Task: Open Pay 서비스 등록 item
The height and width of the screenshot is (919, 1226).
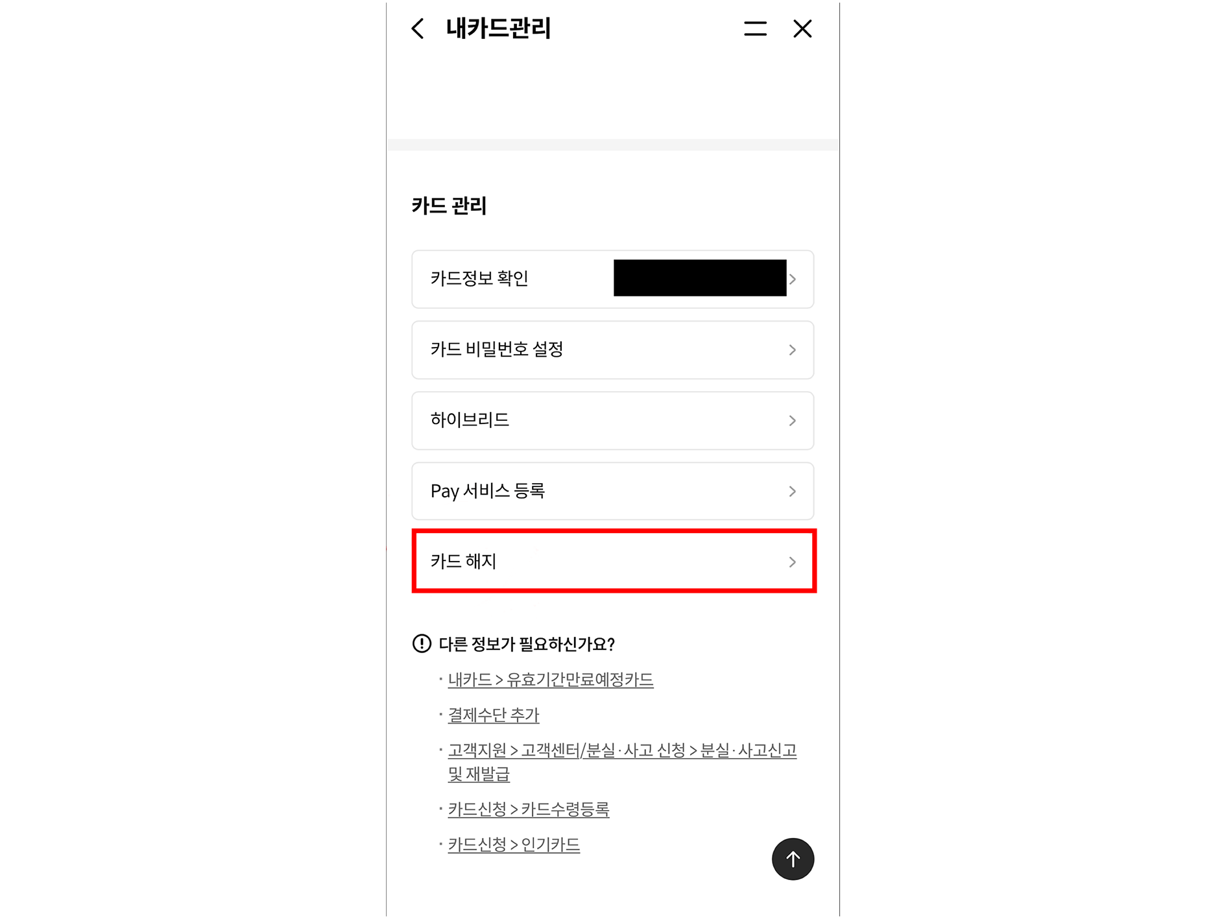Action: point(612,491)
